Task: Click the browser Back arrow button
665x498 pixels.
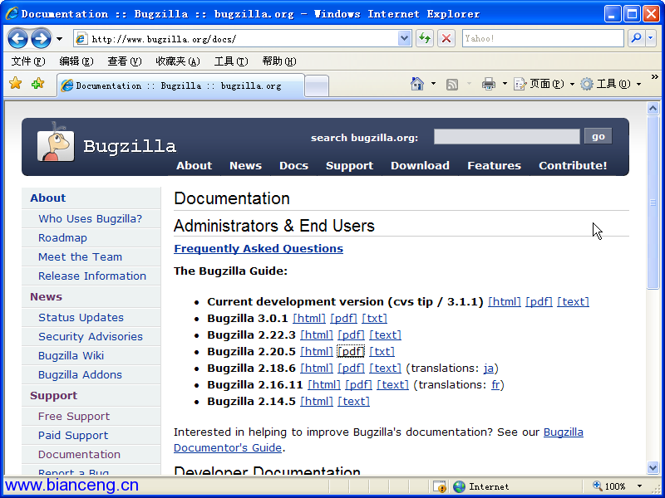Action: [x=17, y=39]
